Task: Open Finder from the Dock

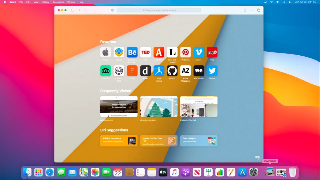Action: [27, 172]
